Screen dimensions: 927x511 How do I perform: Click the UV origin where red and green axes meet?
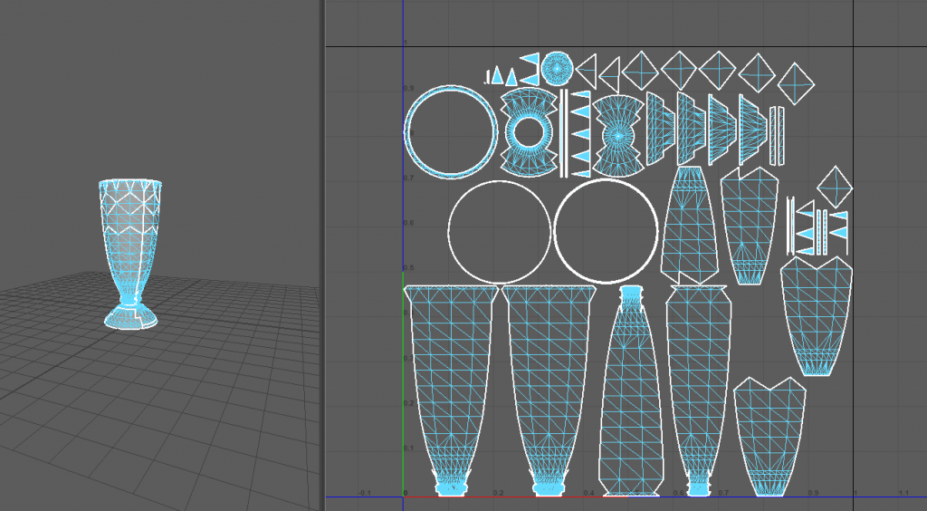coord(404,497)
